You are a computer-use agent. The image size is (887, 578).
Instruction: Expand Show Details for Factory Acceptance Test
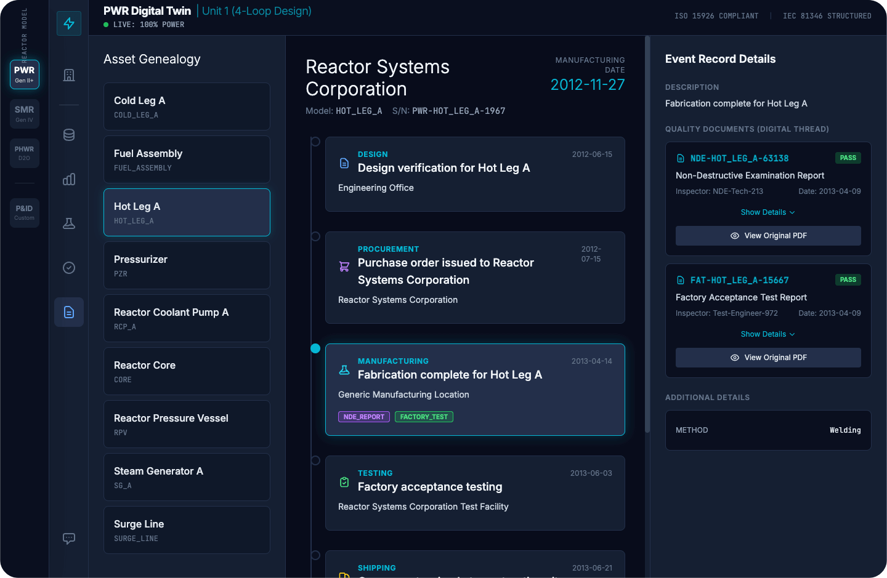768,334
